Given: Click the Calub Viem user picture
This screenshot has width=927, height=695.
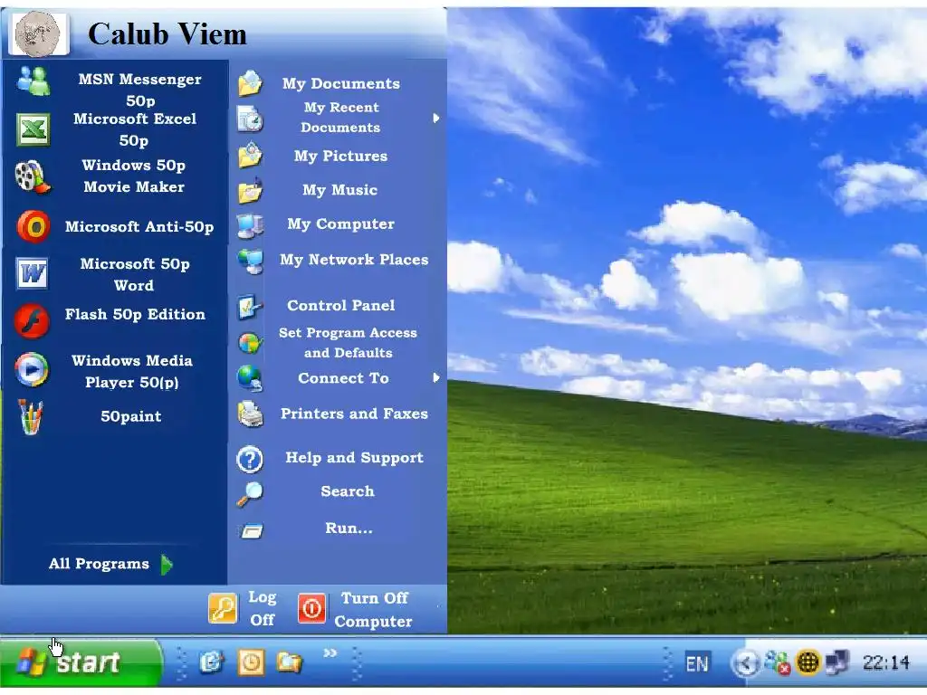Looking at the screenshot, I should tap(37, 34).
